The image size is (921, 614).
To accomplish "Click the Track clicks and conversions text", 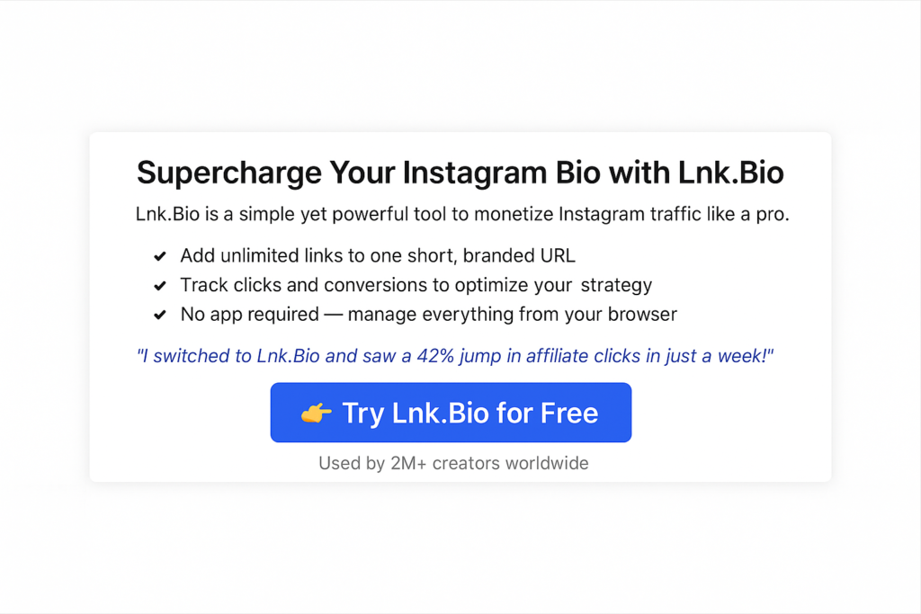I will (x=416, y=285).
